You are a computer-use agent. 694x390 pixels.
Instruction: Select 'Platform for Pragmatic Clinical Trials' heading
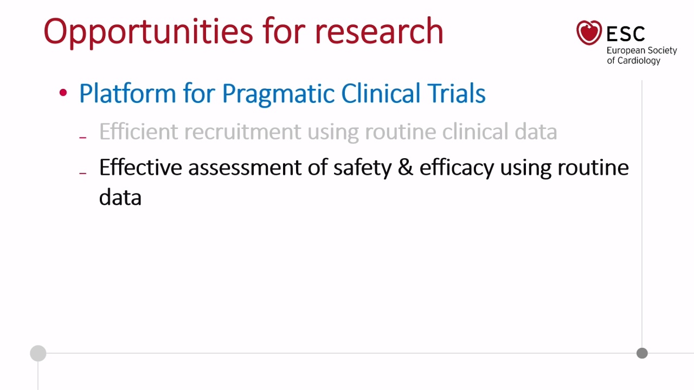[x=282, y=93]
